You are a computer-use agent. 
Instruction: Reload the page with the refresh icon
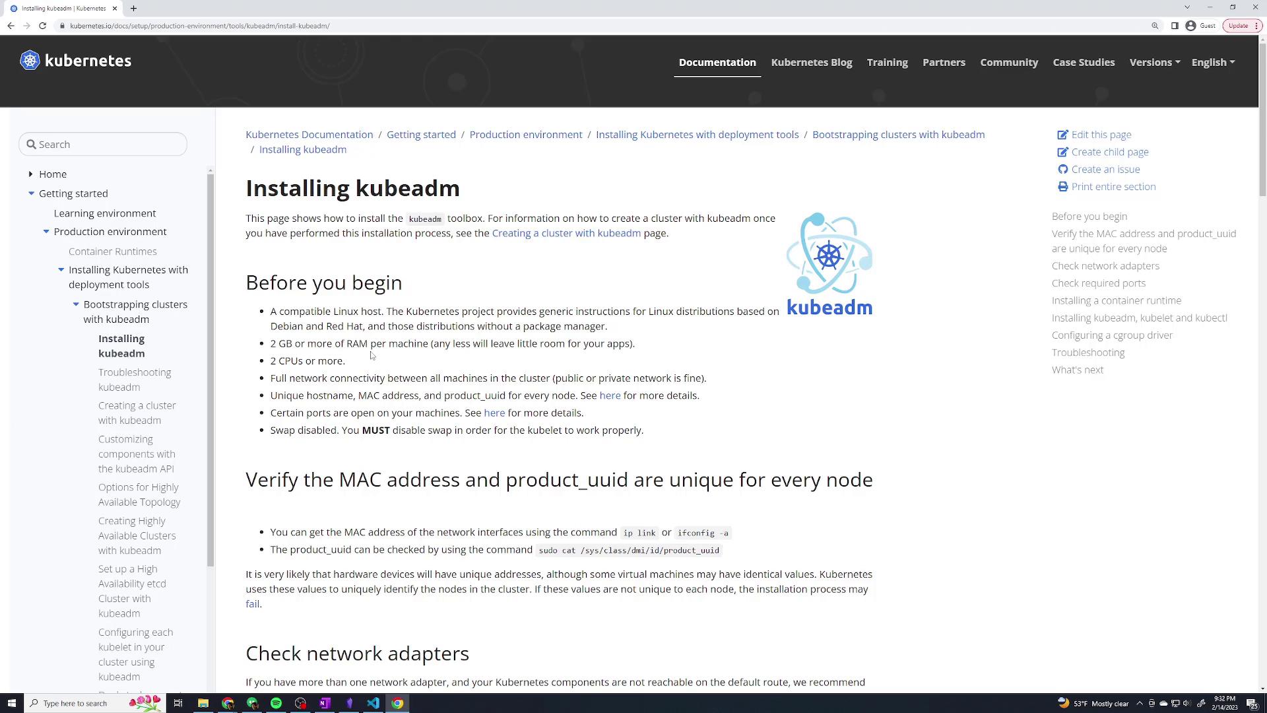coord(42,26)
